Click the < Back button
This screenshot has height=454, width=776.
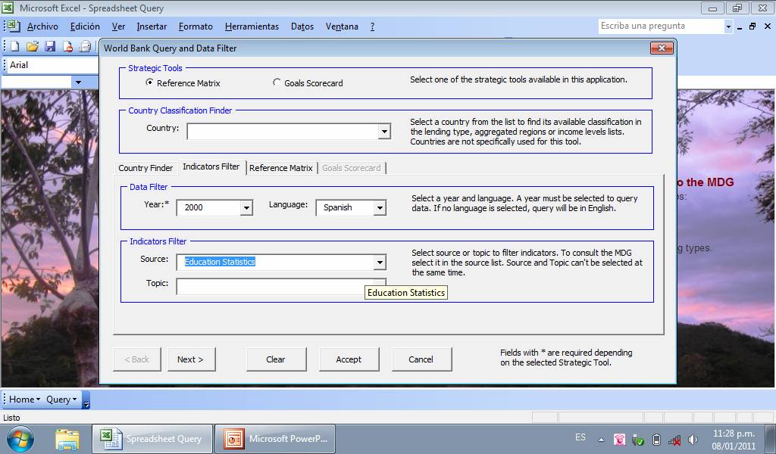(136, 359)
